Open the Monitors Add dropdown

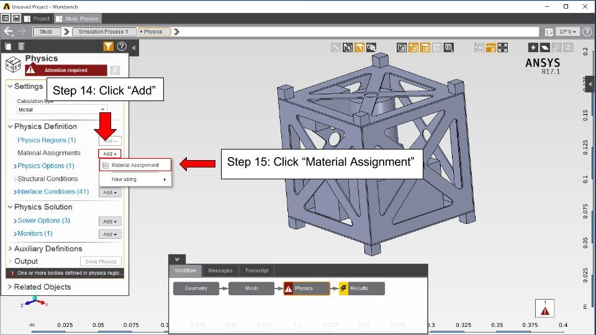coord(110,234)
